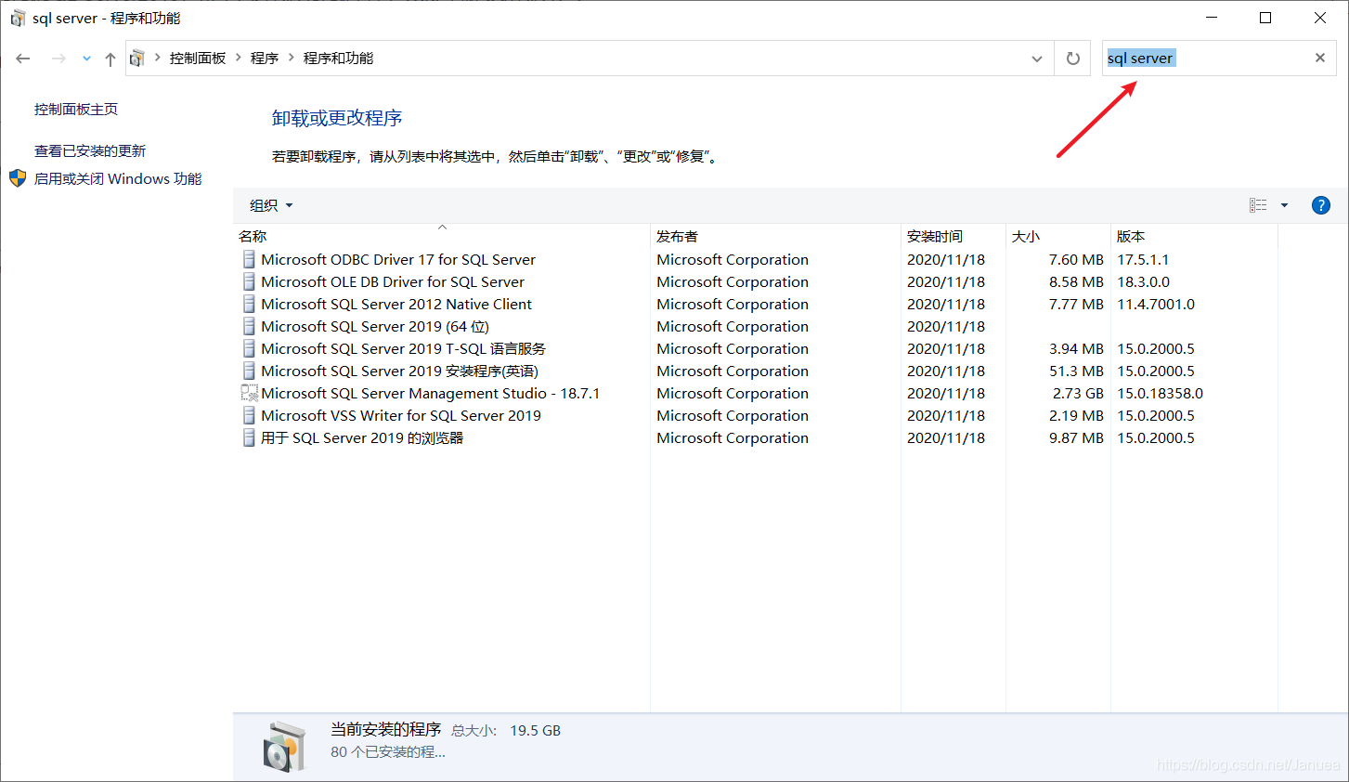The height and width of the screenshot is (782, 1349).
Task: Select Microsoft SQL Server 2019 (64 位)
Action: tap(375, 327)
